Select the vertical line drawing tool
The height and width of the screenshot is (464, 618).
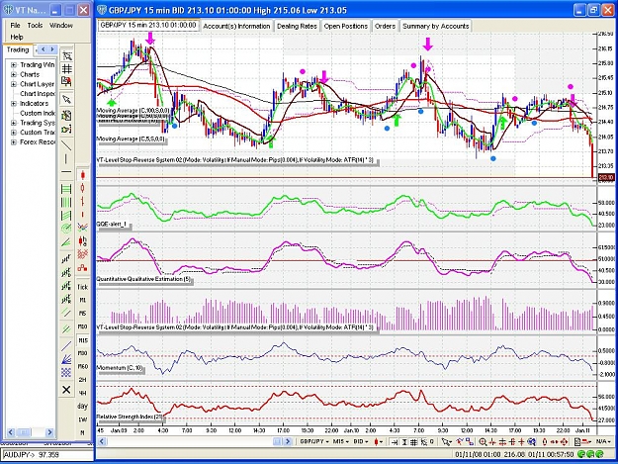[66, 159]
